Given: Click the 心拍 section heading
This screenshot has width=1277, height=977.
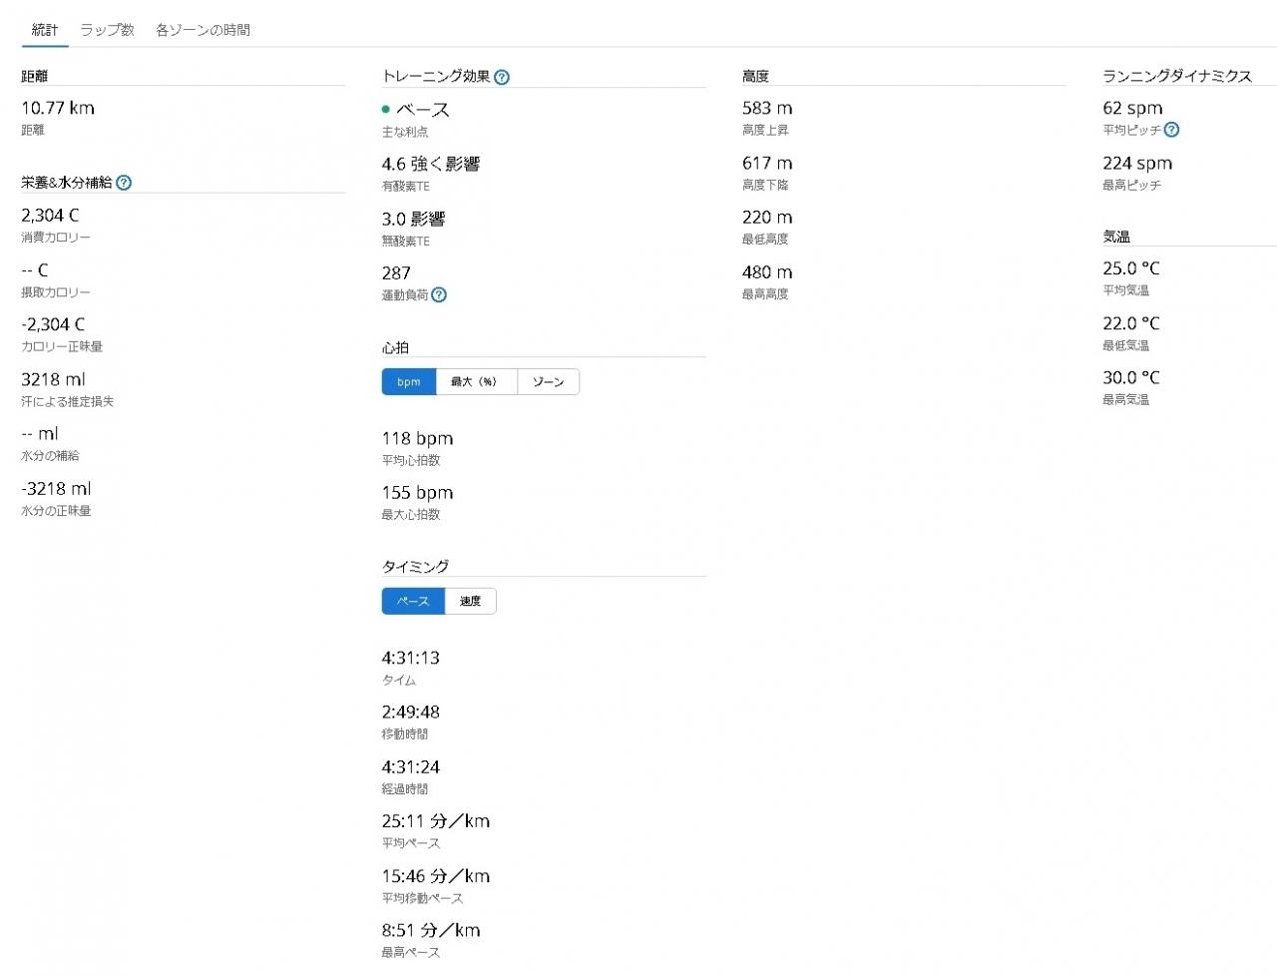Looking at the screenshot, I should click(395, 347).
